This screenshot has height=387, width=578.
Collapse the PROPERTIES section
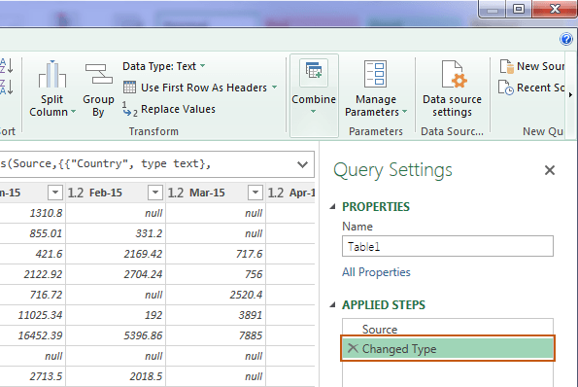(x=332, y=206)
